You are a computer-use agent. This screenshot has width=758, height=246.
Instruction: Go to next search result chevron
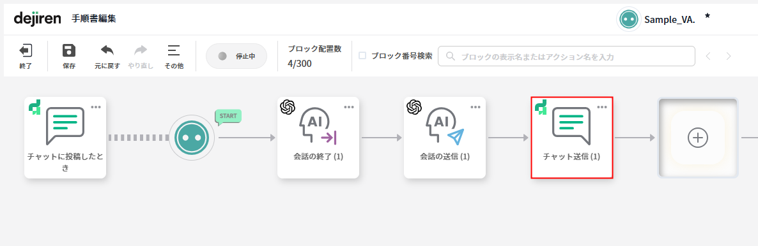[x=729, y=56]
